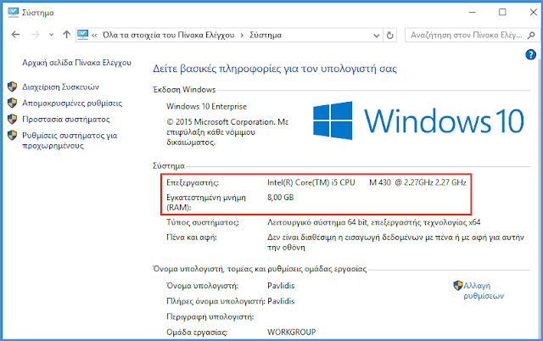Select the 'Λειτουργικό σύστημα 64 bit' system type text

click(316, 222)
